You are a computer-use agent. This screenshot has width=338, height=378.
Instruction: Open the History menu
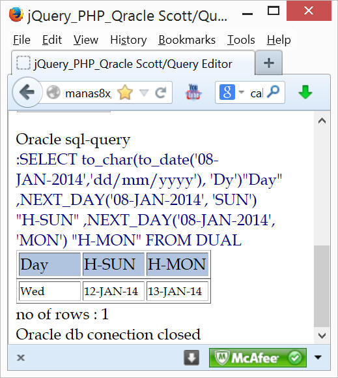(128, 40)
